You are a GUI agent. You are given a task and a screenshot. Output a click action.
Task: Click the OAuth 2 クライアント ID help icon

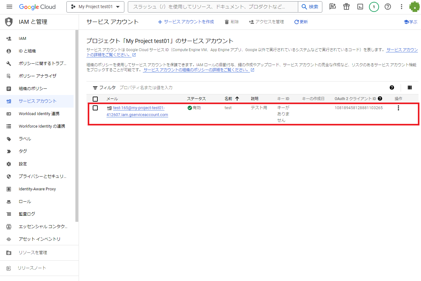[x=380, y=98]
